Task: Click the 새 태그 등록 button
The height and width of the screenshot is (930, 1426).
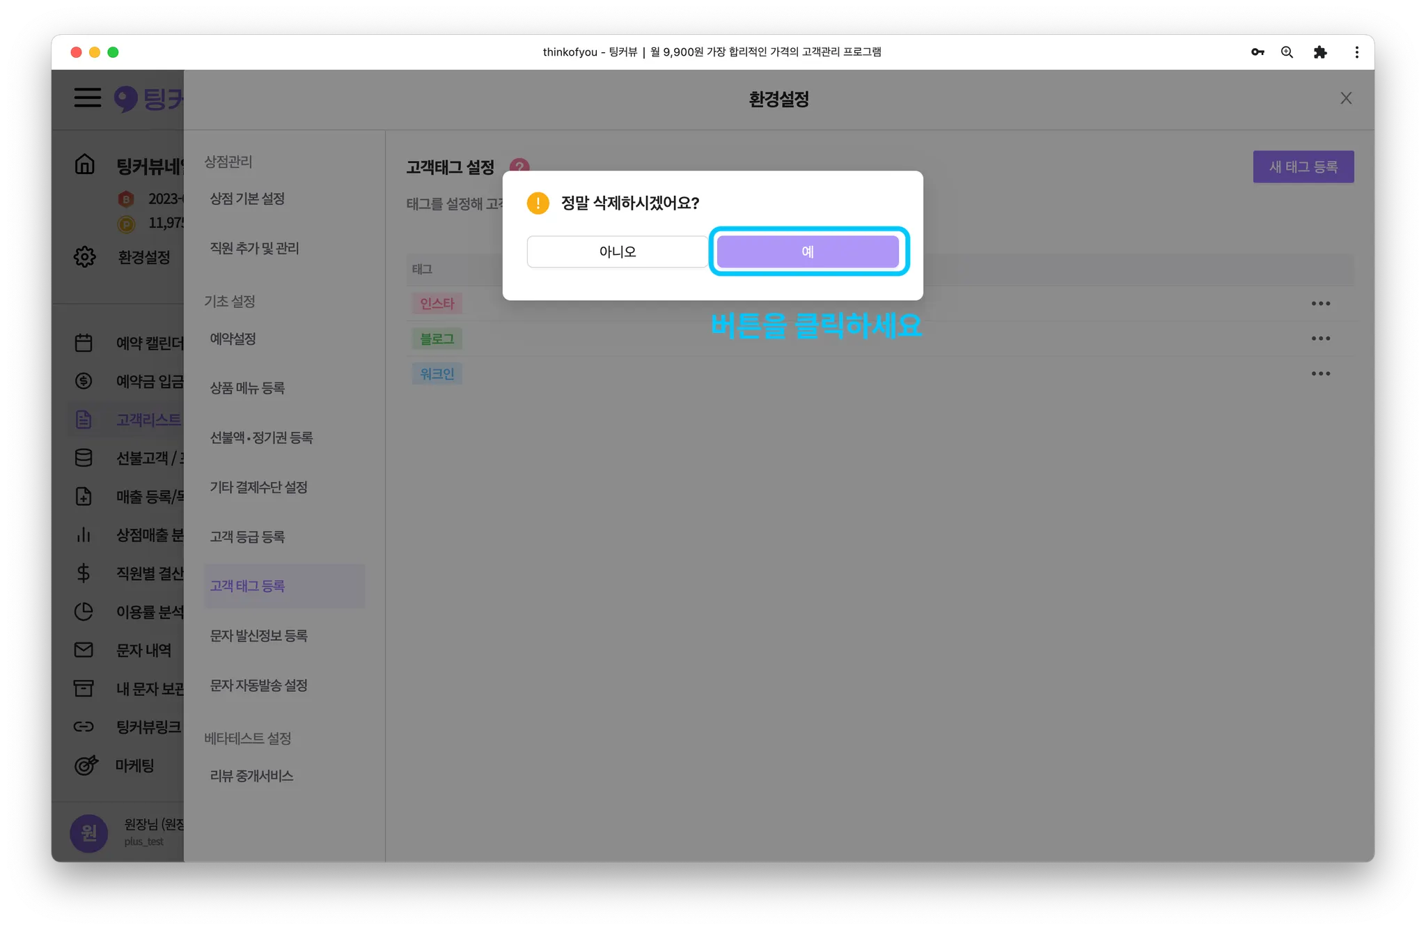Action: click(x=1303, y=167)
